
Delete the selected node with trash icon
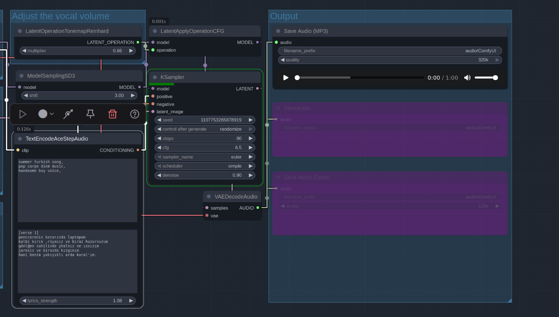(x=112, y=114)
